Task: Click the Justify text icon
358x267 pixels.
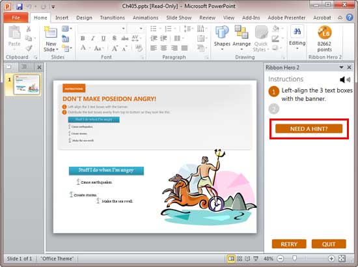Action: 184,48
